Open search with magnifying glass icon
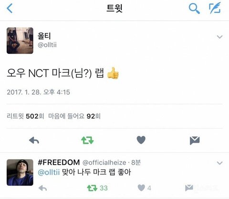229x199 pixels. [194, 9]
